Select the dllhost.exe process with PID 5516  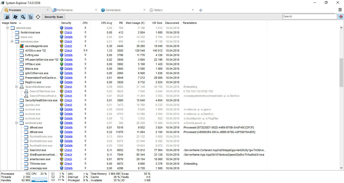coord(133,127)
